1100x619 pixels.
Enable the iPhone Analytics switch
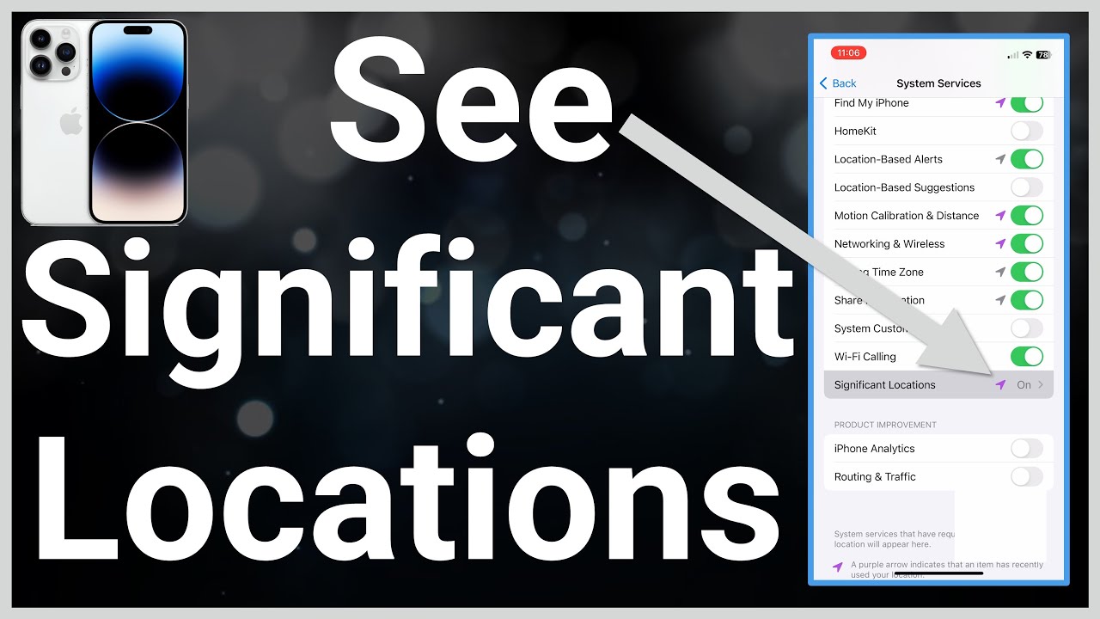click(1027, 448)
